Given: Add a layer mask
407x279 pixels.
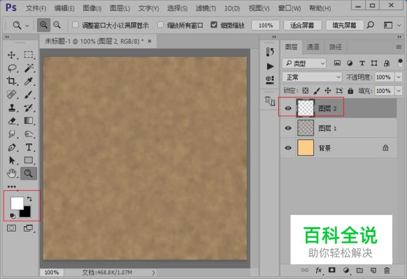Looking at the screenshot, I should (332, 270).
